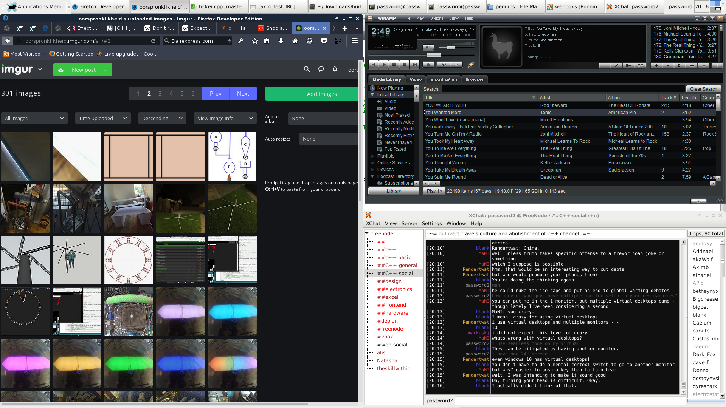Switch to ticker.cpp taskbar window
The image size is (726, 408).
[219, 6]
